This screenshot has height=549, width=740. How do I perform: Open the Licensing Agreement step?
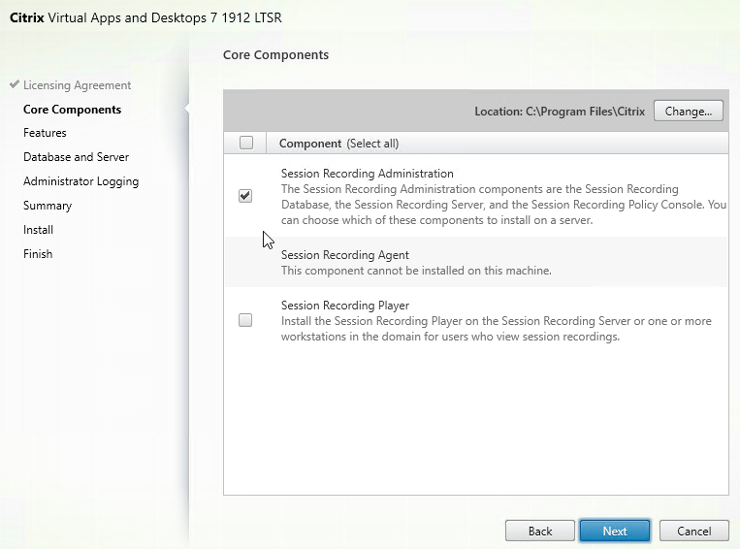(77, 85)
